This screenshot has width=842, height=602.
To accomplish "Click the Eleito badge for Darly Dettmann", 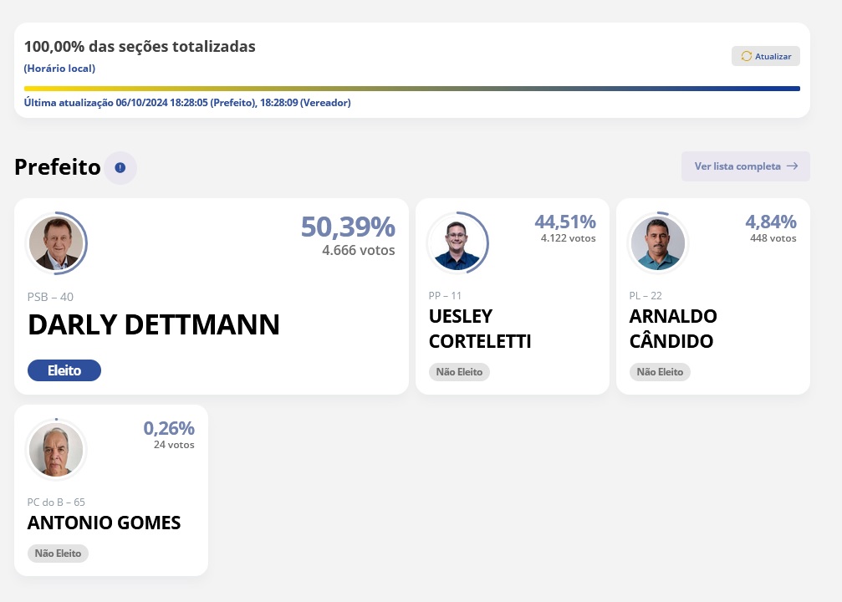I will click(64, 370).
